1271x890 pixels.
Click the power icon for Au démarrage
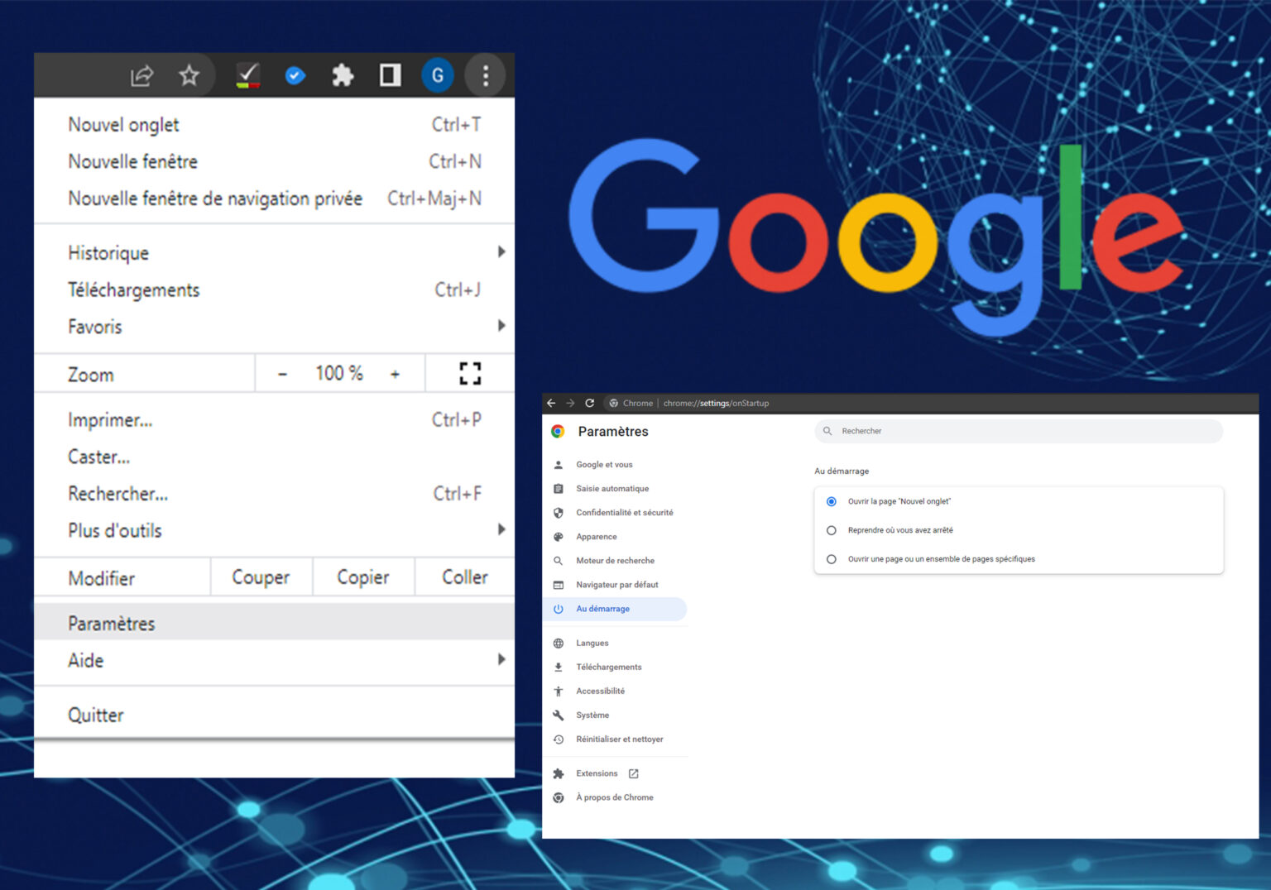click(559, 609)
